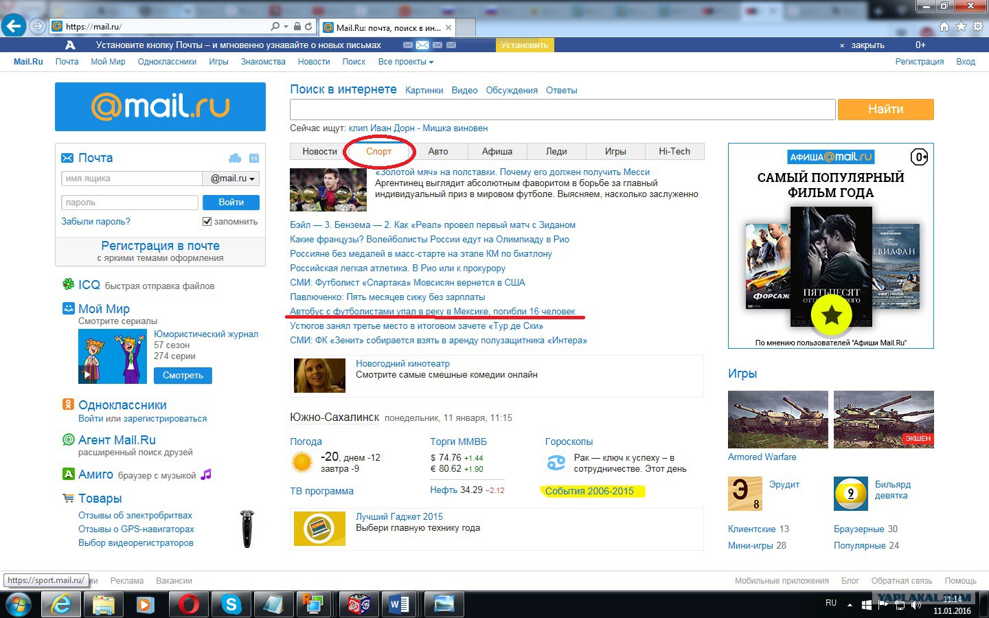
Task: Expand the @mail.ru domain dropdown
Action: 233,179
